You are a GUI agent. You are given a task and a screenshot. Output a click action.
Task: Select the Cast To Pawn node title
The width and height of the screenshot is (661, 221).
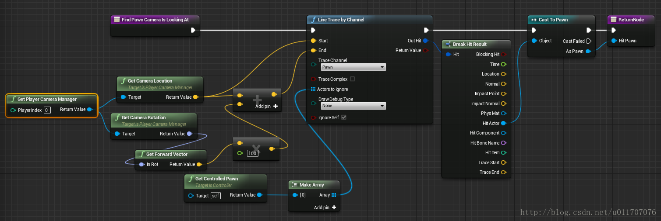pos(561,20)
